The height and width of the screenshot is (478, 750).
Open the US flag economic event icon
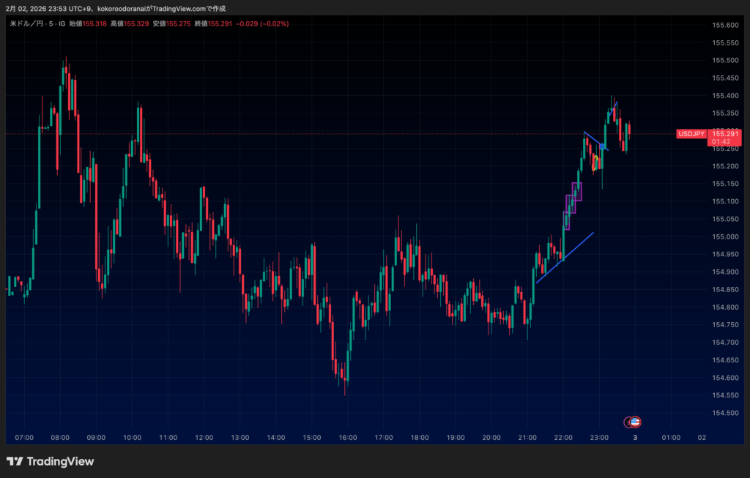[x=636, y=422]
